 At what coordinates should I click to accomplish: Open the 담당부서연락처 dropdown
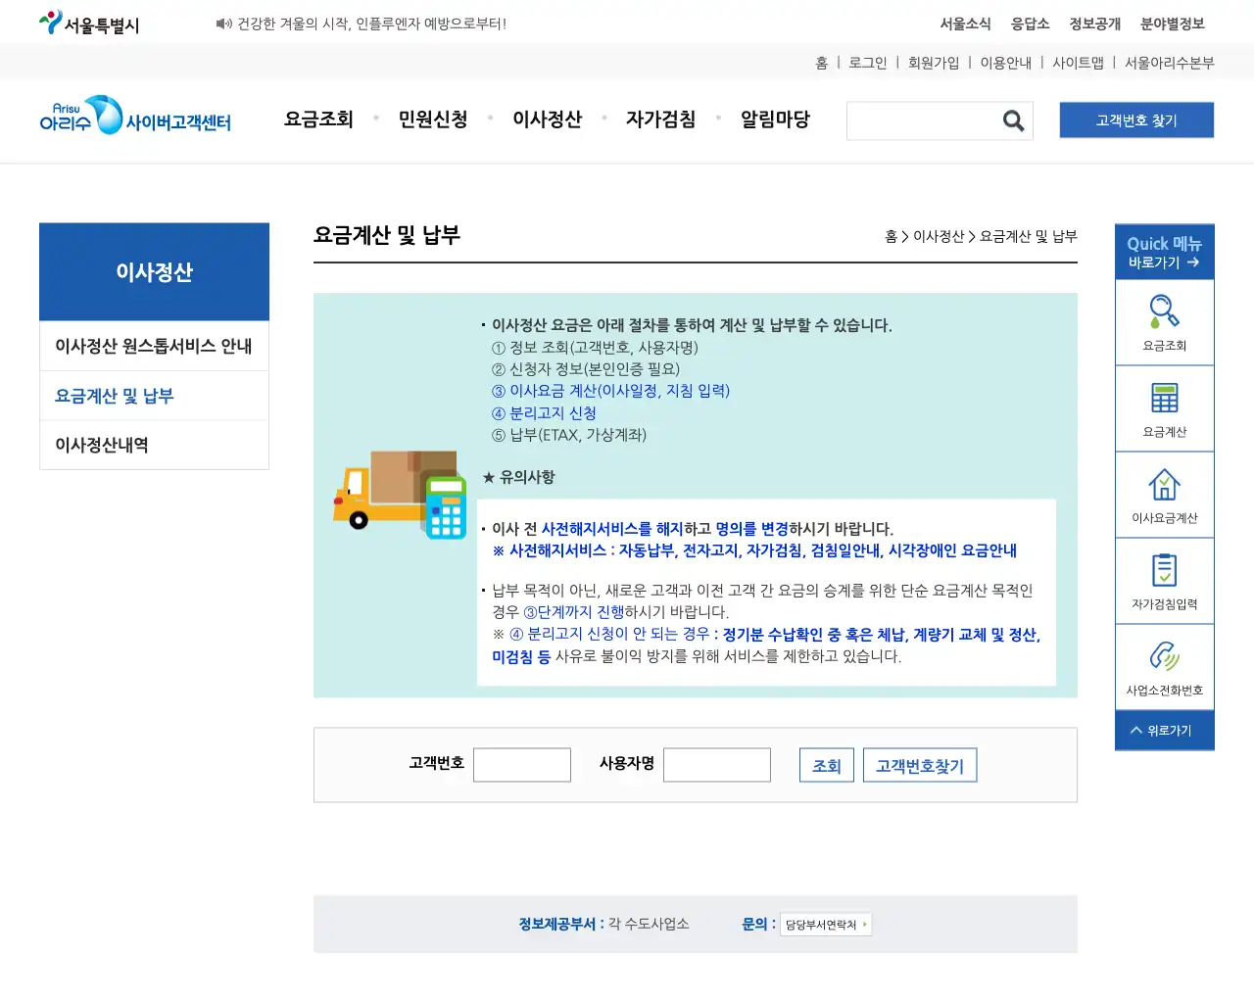point(826,924)
